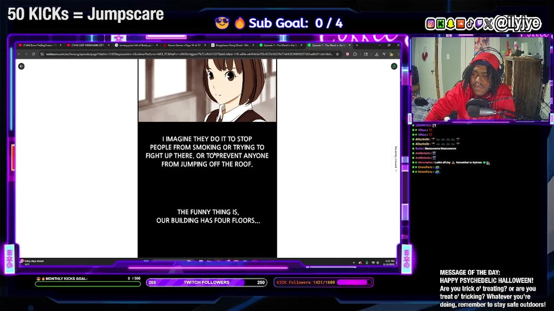Click the webtoons.com address bar URL
Viewport: 554px width, 311px height.
[189, 54]
